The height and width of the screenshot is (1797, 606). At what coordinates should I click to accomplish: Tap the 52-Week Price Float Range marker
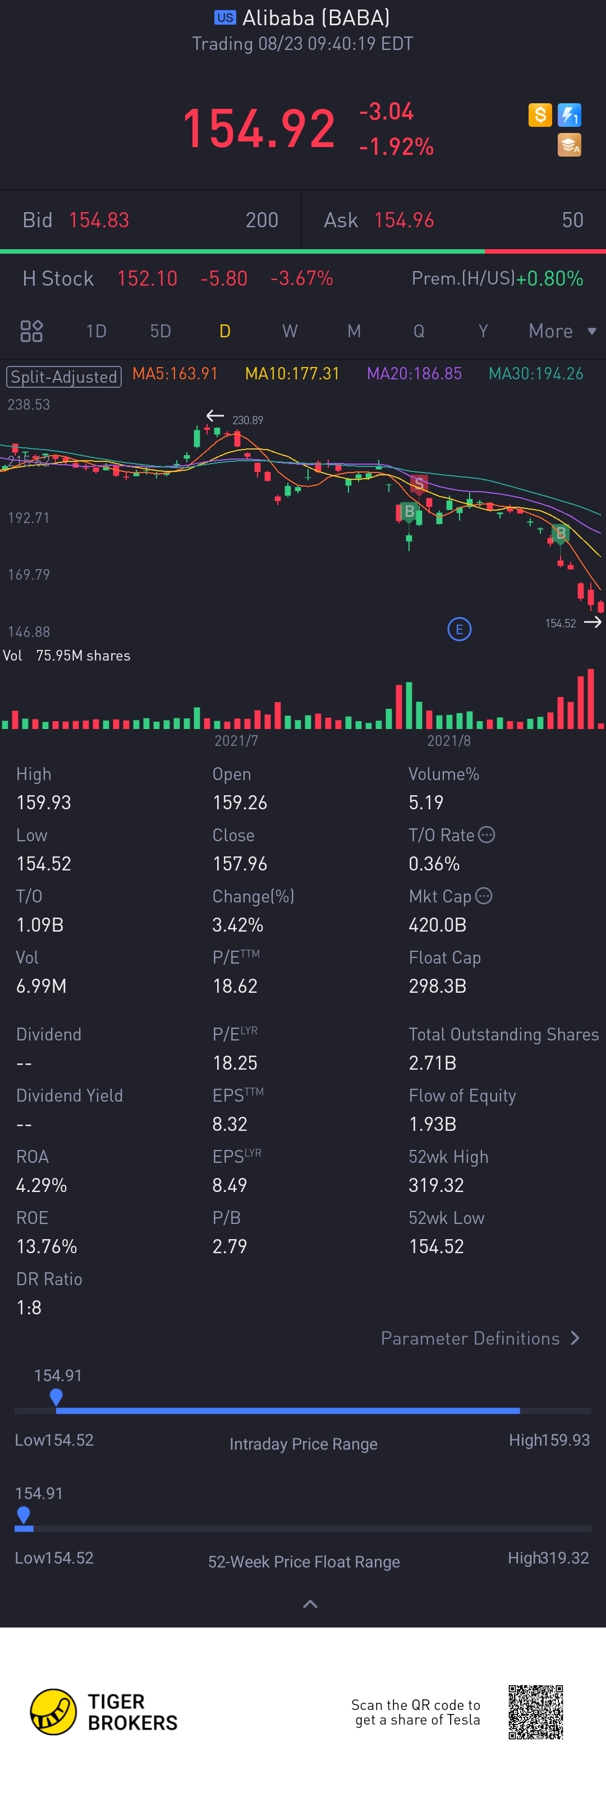tap(24, 1515)
